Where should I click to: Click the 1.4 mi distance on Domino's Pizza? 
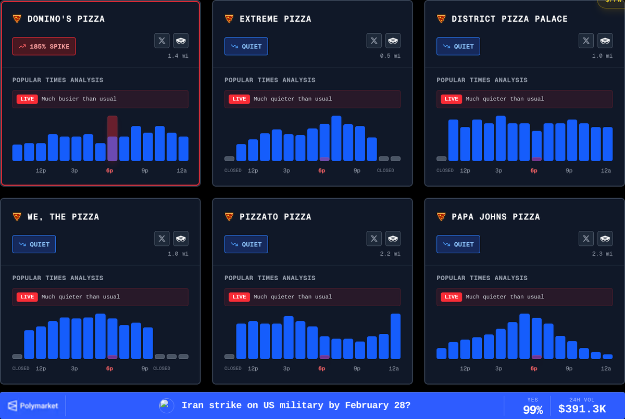[178, 56]
